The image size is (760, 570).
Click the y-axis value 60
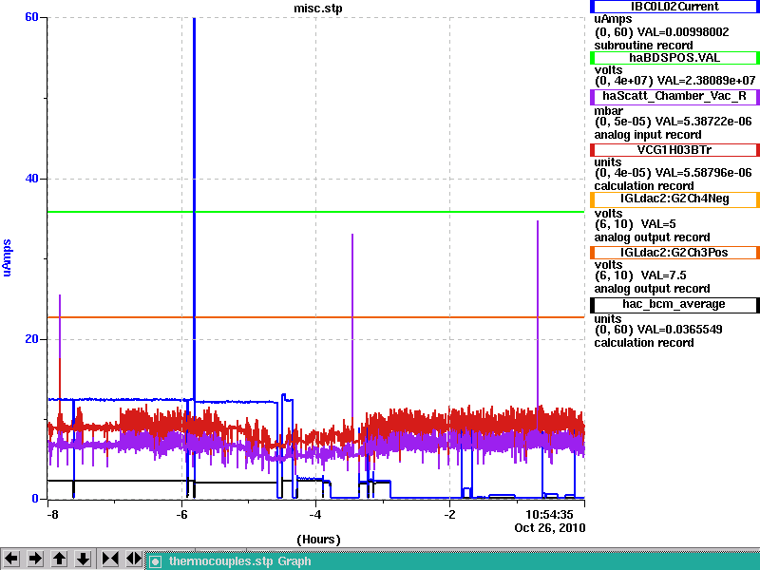31,17
